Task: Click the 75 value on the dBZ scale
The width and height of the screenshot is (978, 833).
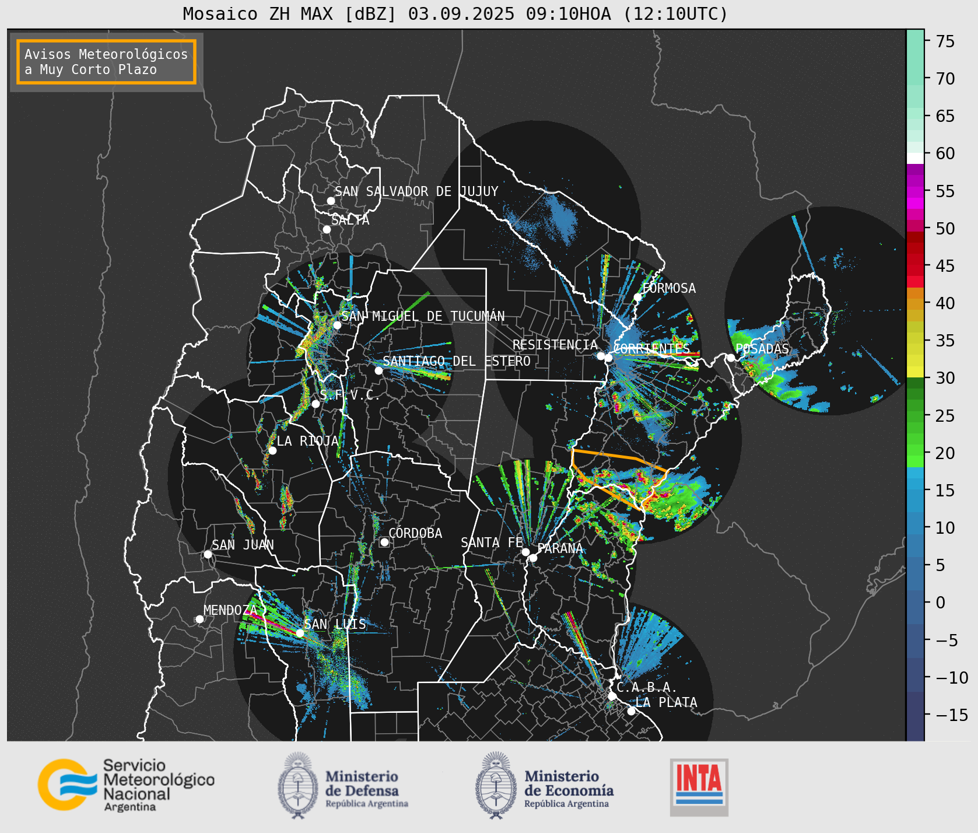Action: coord(945,41)
